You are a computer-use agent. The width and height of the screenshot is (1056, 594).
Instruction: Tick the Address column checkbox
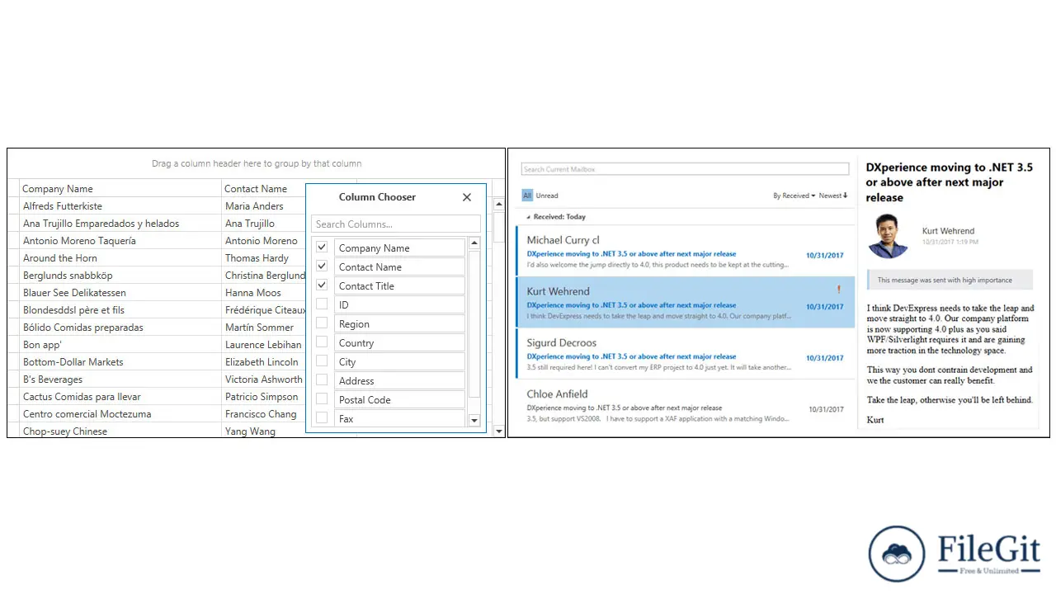coord(322,380)
